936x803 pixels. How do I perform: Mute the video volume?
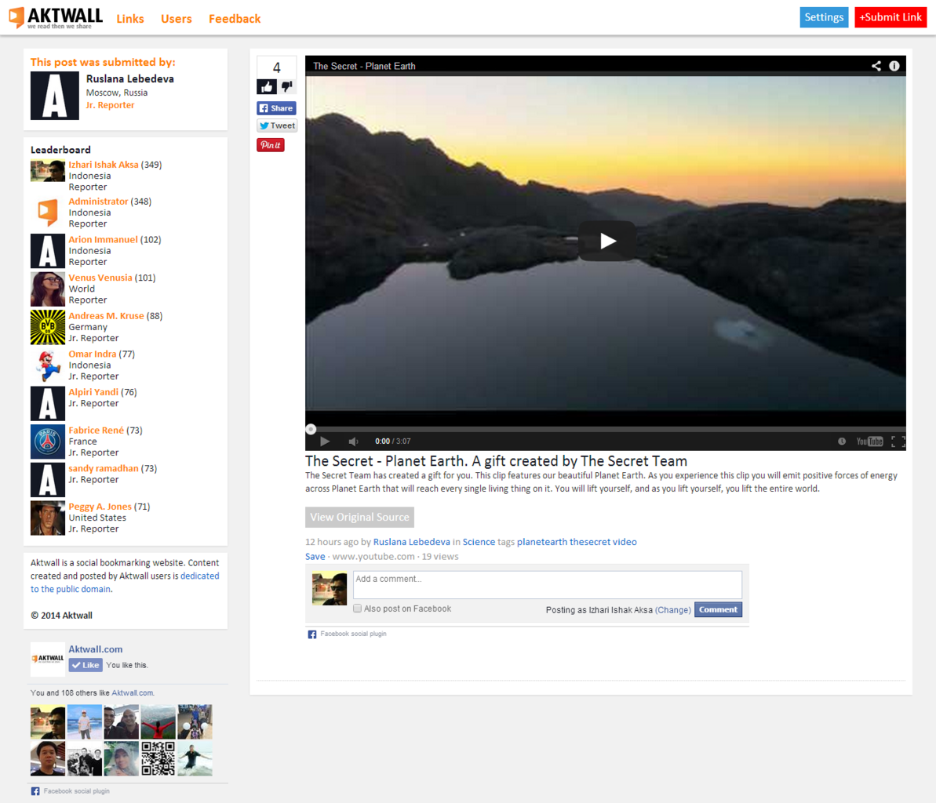[353, 441]
